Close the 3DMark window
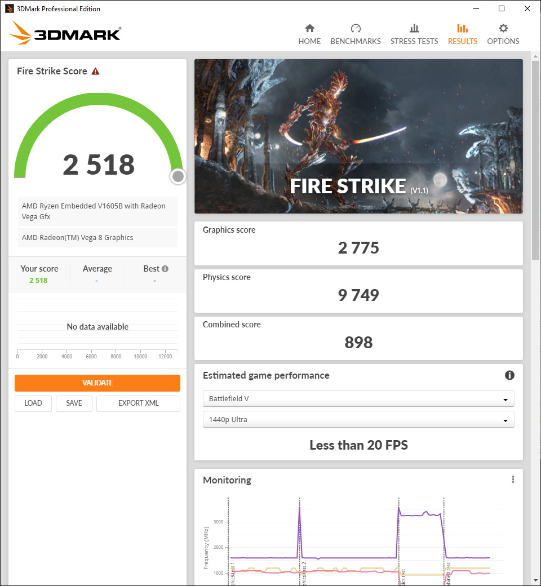Viewport: 541px width, 586px height. [527, 8]
